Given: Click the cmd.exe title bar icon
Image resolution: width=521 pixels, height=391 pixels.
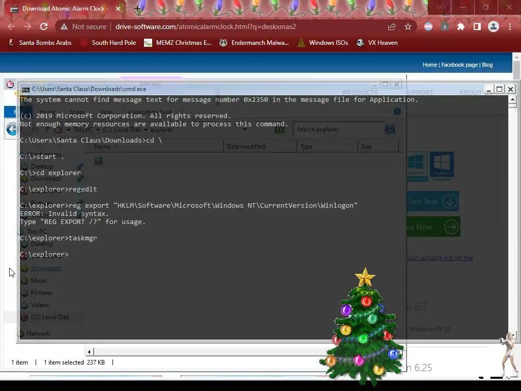Looking at the screenshot, I should [25, 90].
